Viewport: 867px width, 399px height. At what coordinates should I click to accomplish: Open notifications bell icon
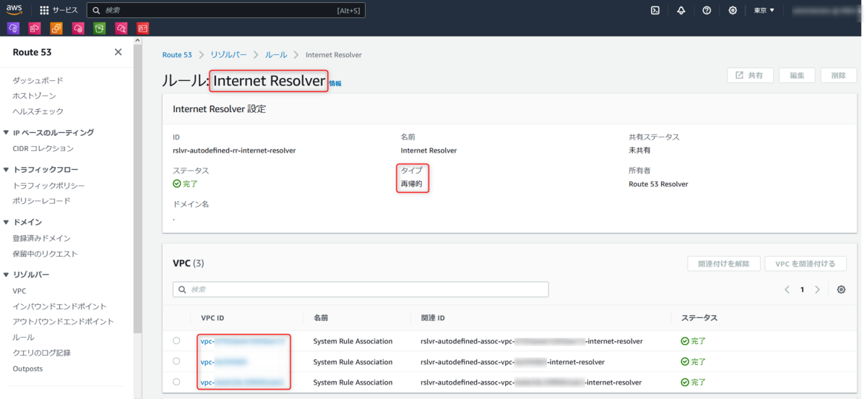(x=681, y=10)
